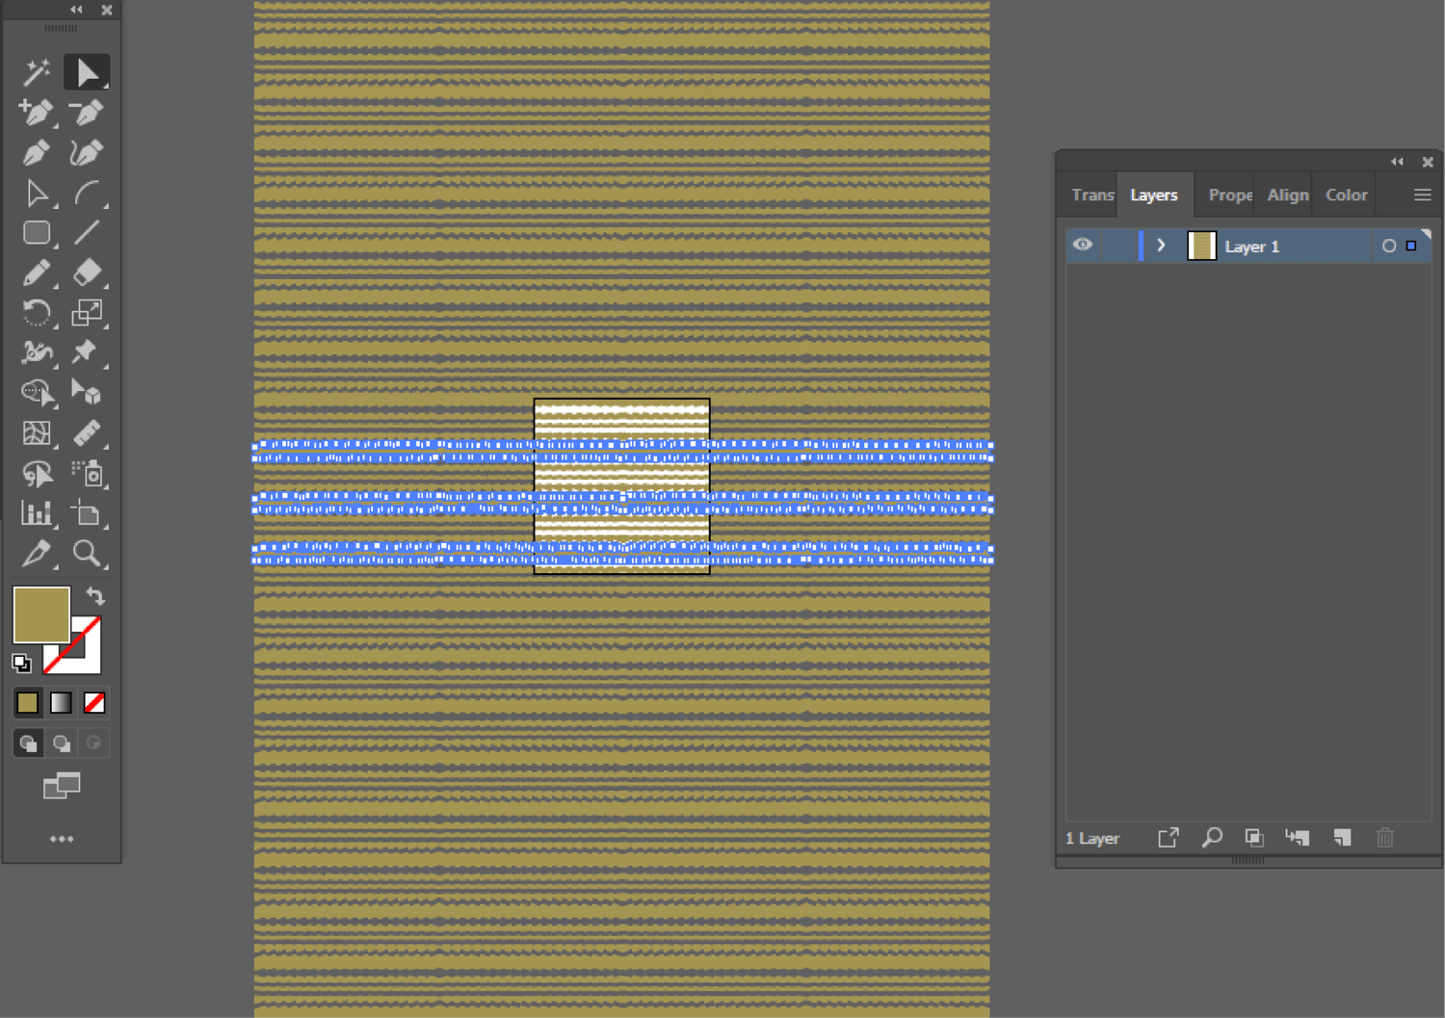The width and height of the screenshot is (1445, 1018).
Task: Select the Rounded Rectangle tool
Action: tap(37, 233)
